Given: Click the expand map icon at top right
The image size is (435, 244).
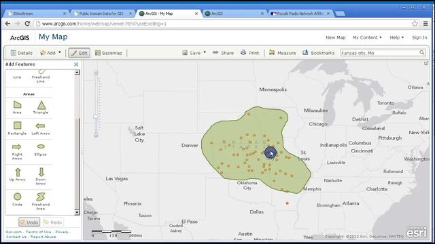Looking at the screenshot, I should point(426,63).
